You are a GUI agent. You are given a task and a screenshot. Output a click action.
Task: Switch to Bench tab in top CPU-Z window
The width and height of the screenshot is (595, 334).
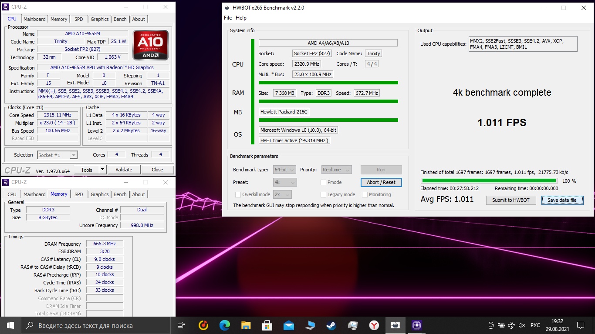point(120,19)
